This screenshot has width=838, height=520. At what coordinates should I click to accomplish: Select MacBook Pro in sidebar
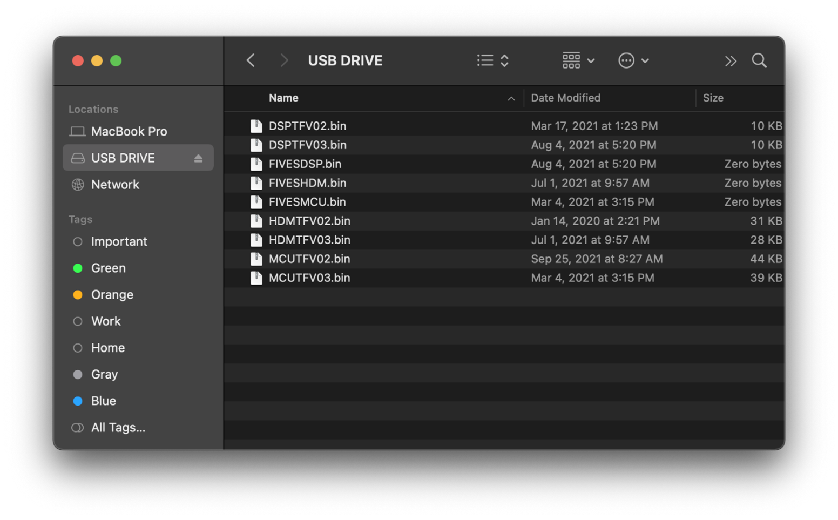tap(138, 131)
